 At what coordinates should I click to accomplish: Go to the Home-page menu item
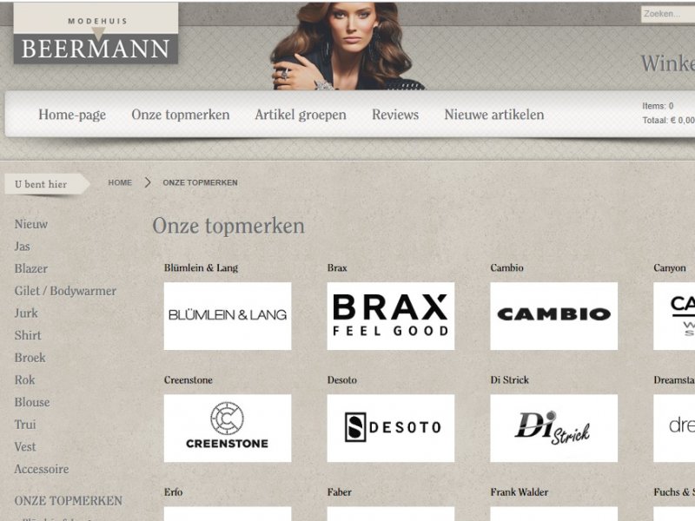(x=72, y=115)
